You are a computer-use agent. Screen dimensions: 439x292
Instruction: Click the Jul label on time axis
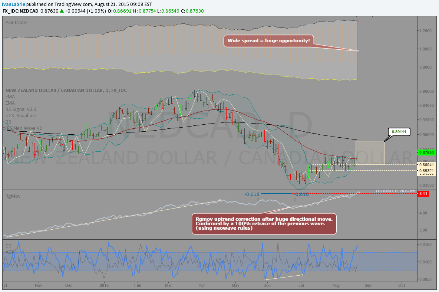click(x=301, y=285)
